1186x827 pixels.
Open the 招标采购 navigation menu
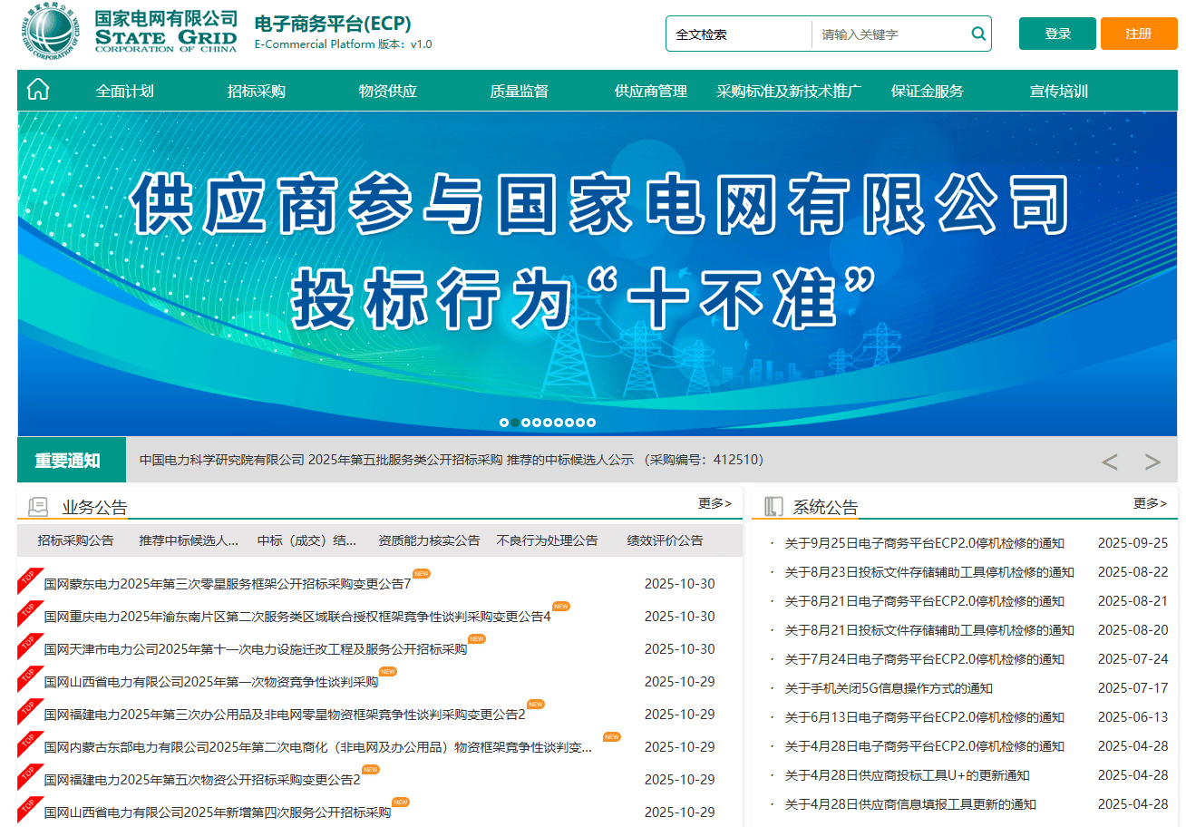pos(256,91)
